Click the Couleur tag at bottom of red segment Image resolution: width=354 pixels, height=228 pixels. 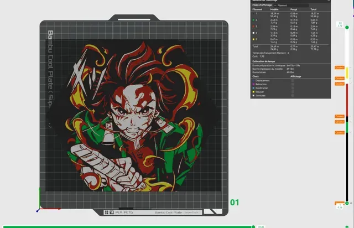coord(339,116)
